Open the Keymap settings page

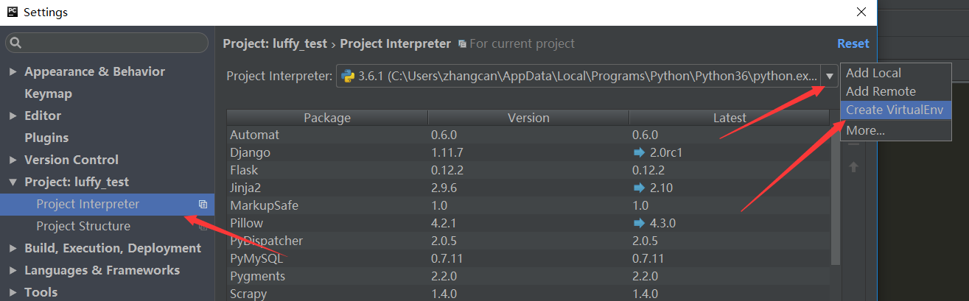click(x=48, y=93)
